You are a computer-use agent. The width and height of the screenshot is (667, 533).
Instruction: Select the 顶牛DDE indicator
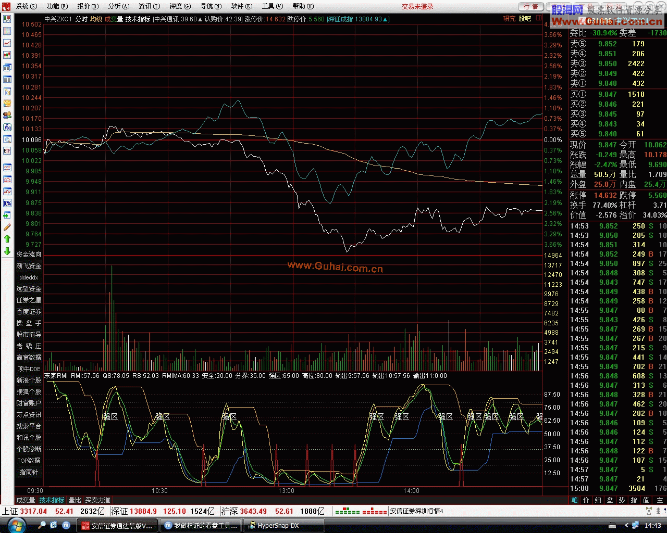(x=29, y=369)
